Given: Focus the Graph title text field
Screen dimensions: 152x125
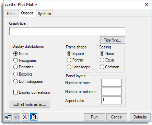Looking at the screenshot, I should [67, 31].
